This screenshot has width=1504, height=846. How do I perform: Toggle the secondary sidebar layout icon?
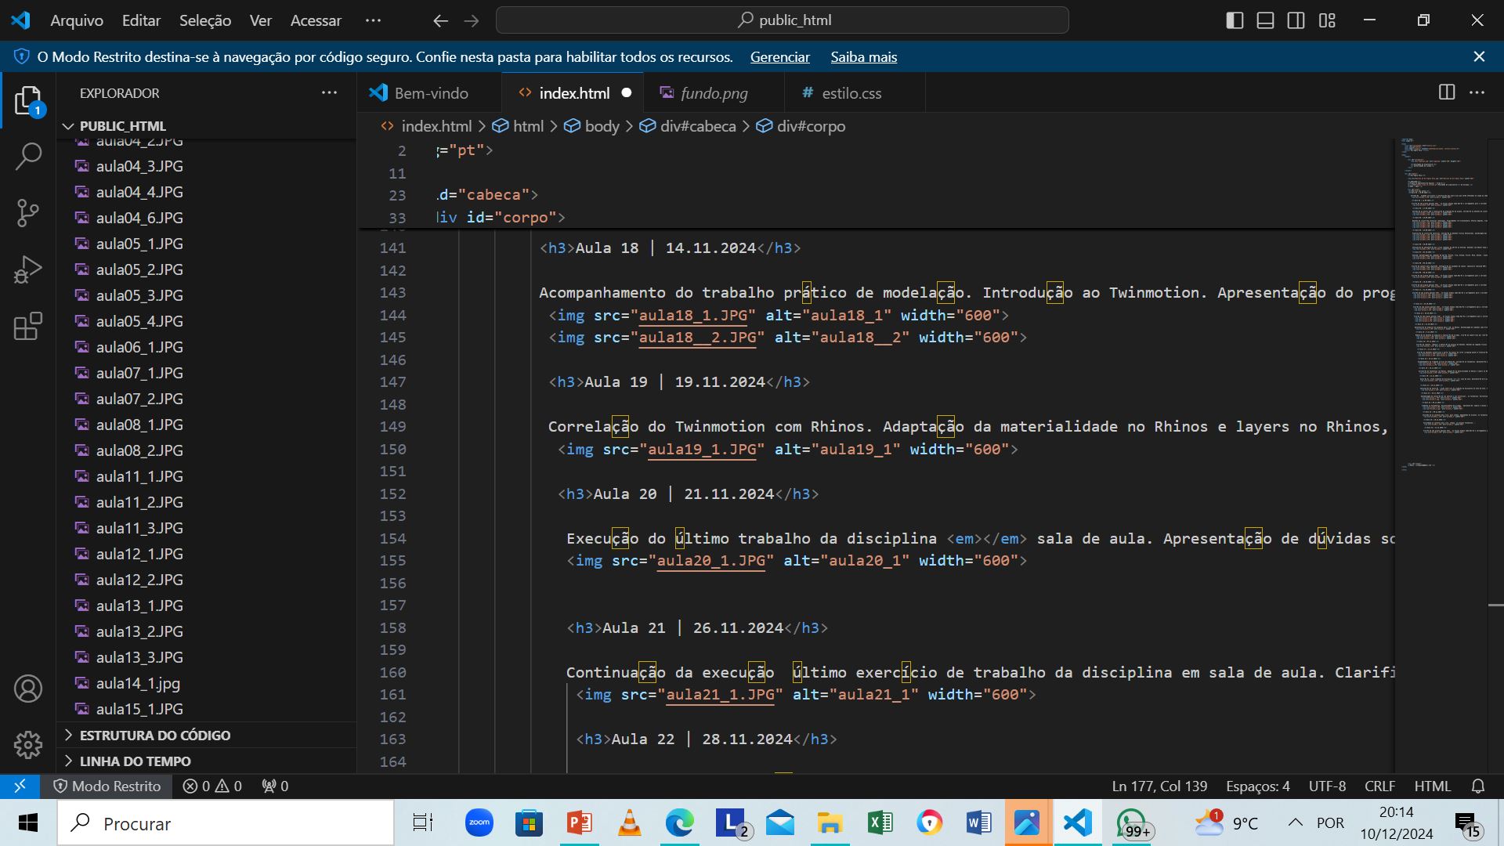(1296, 20)
